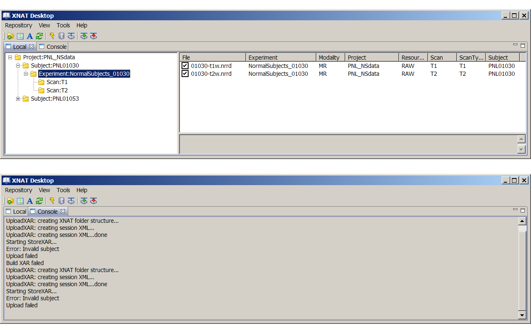Viewport: 531px width, 328px height.
Task: Open Tools menu in window showing Project tree
Action: coord(63,25)
